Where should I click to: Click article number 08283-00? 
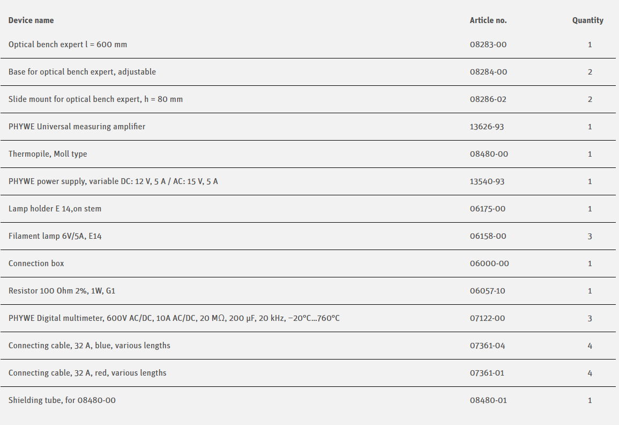[488, 45]
